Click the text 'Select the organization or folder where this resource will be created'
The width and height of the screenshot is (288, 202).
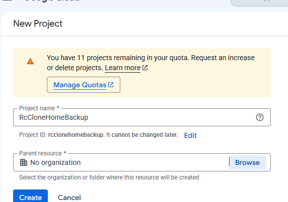tap(109, 177)
